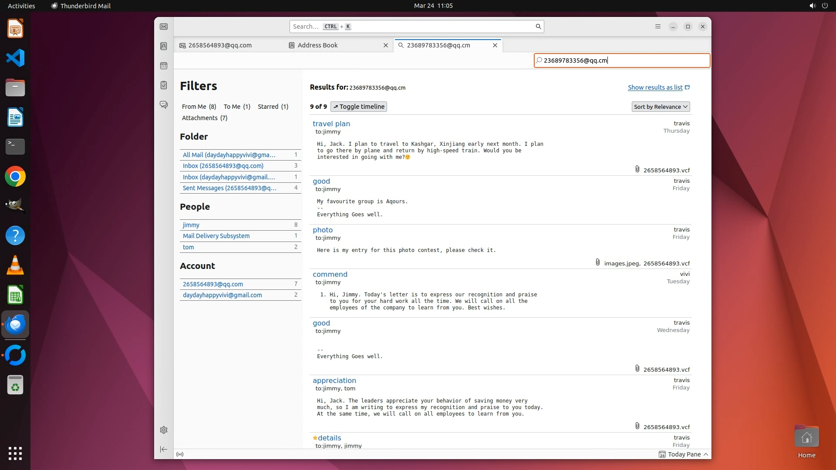Screen dimensions: 836x470
Task: Switch to the 2658564893@qq.com mail tab
Action: click(x=220, y=45)
